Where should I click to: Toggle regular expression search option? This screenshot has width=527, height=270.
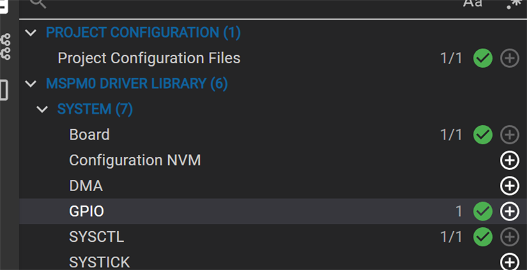coord(513,4)
